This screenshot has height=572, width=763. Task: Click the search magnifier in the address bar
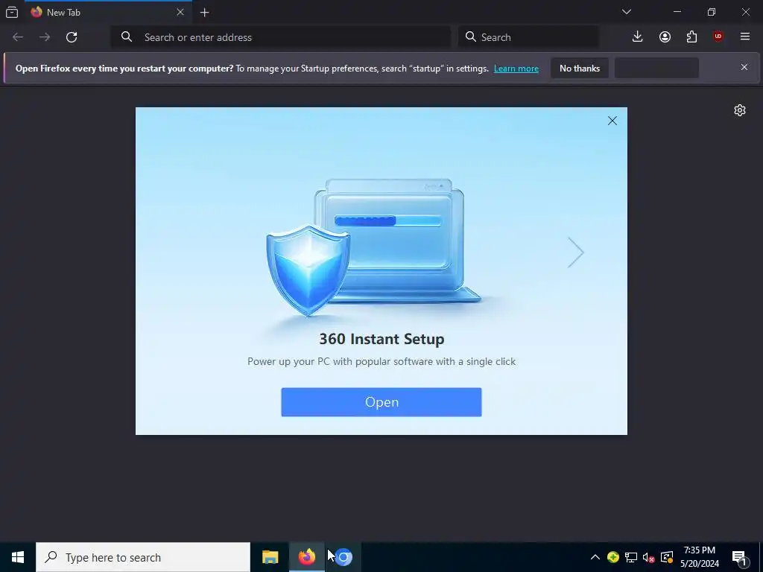[127, 36]
